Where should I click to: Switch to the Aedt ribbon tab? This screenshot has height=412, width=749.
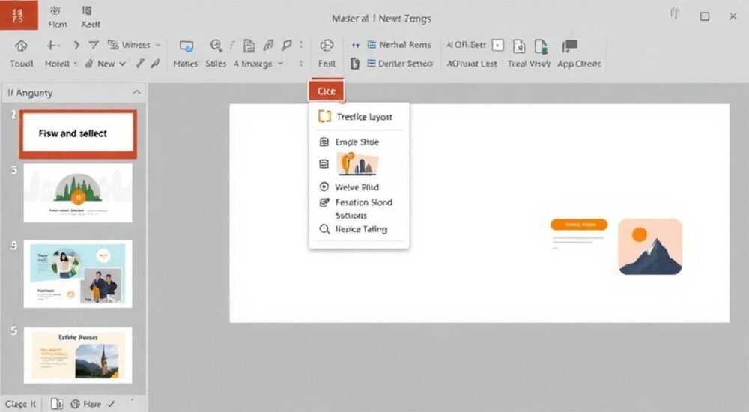point(91,17)
